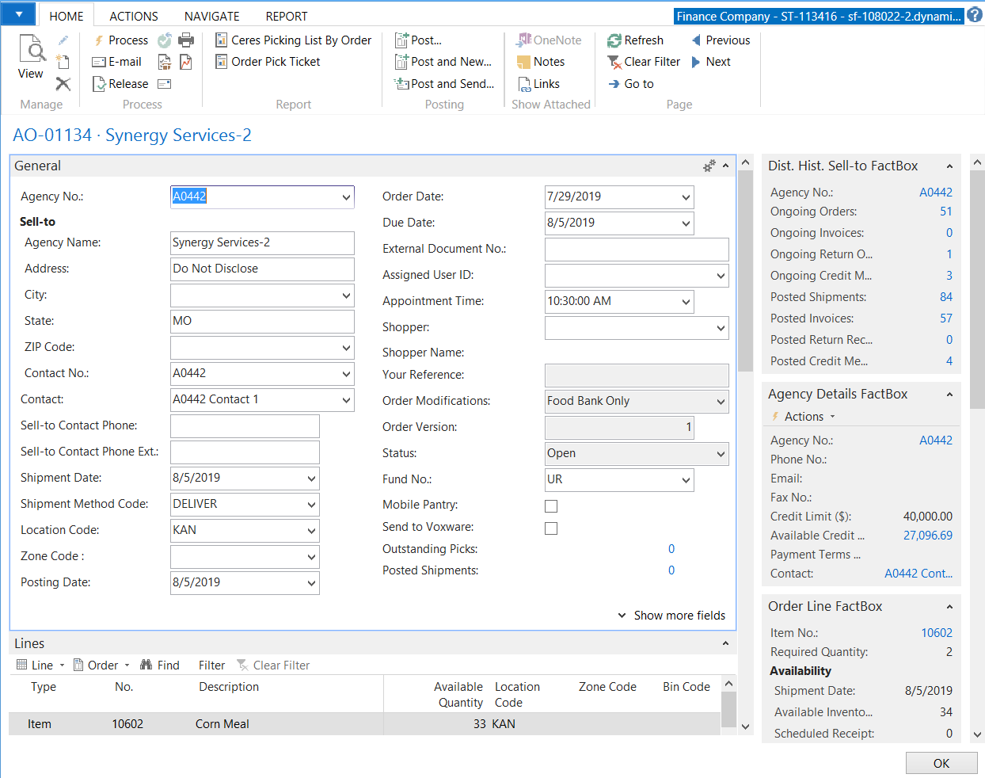This screenshot has height=778, width=985.
Task: Collapse the Agency Details FactBox
Action: [949, 395]
